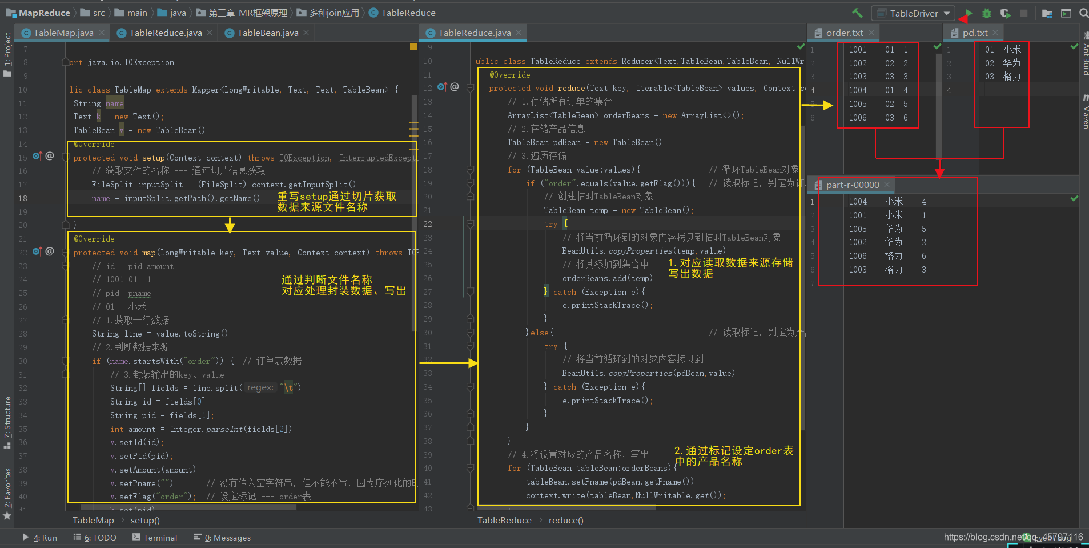The height and width of the screenshot is (548, 1089).
Task: Click the green inspection checkmark in part-r-00000
Action: (x=1074, y=198)
